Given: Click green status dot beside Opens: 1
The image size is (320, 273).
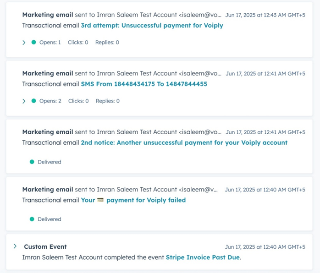Looking at the screenshot, I should 33,42.
